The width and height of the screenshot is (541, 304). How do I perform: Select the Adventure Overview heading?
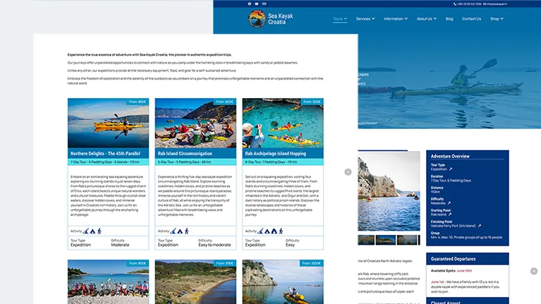(450, 157)
